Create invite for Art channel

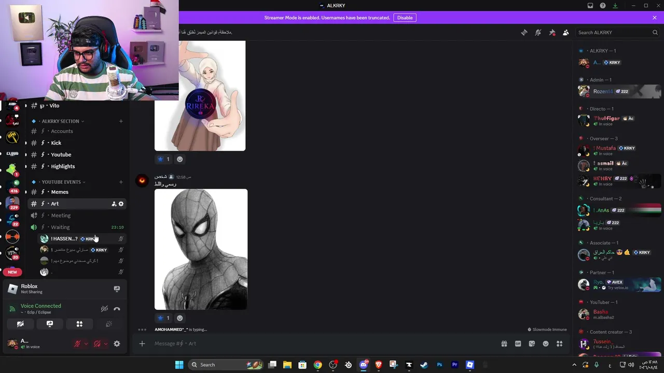click(114, 204)
